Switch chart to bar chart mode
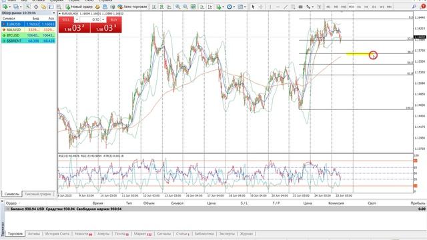 [154, 7]
